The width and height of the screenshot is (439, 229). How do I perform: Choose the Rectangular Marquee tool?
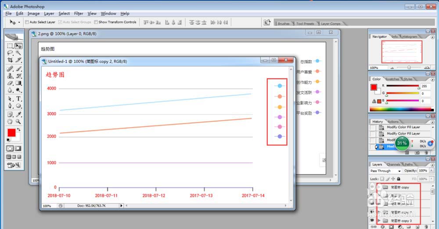click(x=10, y=46)
